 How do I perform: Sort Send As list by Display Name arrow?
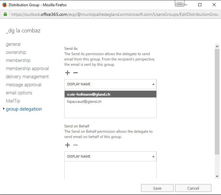click(x=153, y=84)
